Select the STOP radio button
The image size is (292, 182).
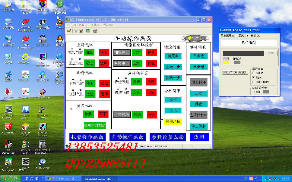point(254,73)
